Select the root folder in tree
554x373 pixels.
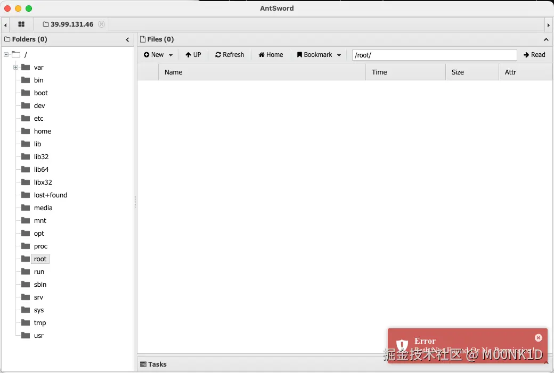(x=40, y=259)
